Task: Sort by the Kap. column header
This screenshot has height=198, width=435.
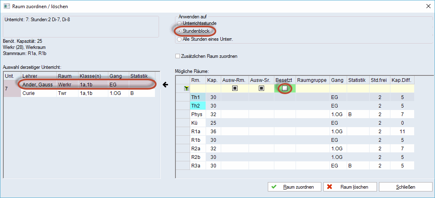Action: click(x=213, y=80)
